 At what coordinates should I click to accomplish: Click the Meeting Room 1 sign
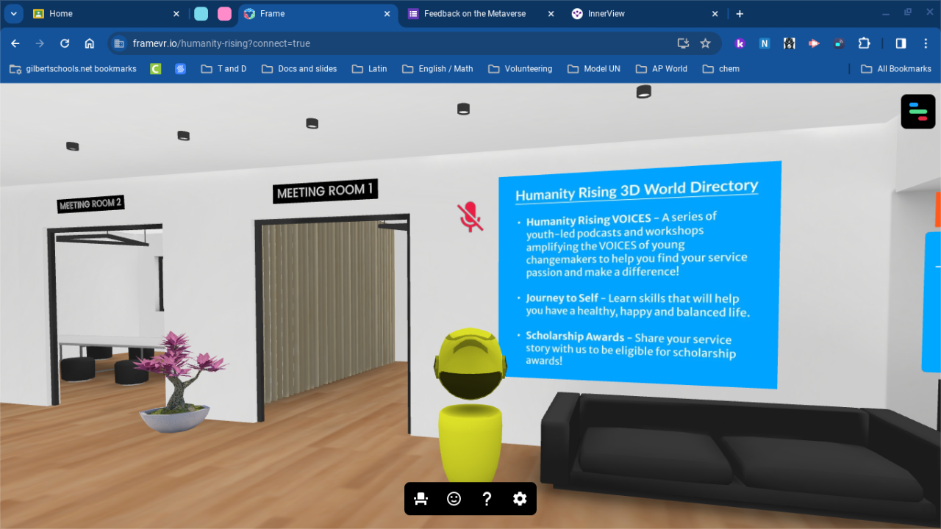(x=326, y=191)
